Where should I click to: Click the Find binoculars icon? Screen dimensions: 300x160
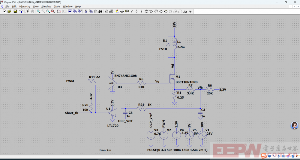click(x=100, y=11)
